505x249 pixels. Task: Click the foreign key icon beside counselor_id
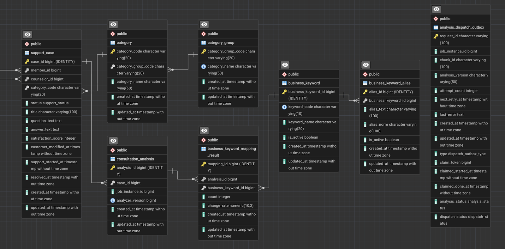(x=27, y=79)
